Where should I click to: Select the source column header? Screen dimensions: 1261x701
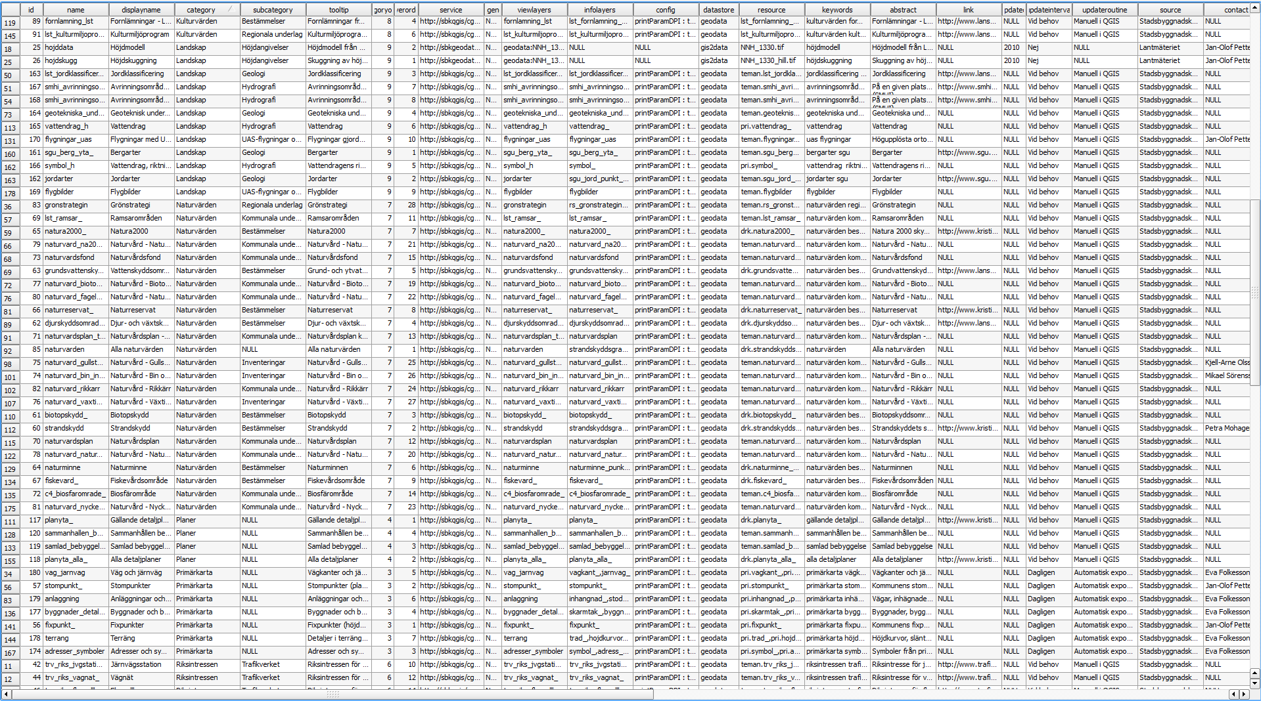click(x=1170, y=10)
